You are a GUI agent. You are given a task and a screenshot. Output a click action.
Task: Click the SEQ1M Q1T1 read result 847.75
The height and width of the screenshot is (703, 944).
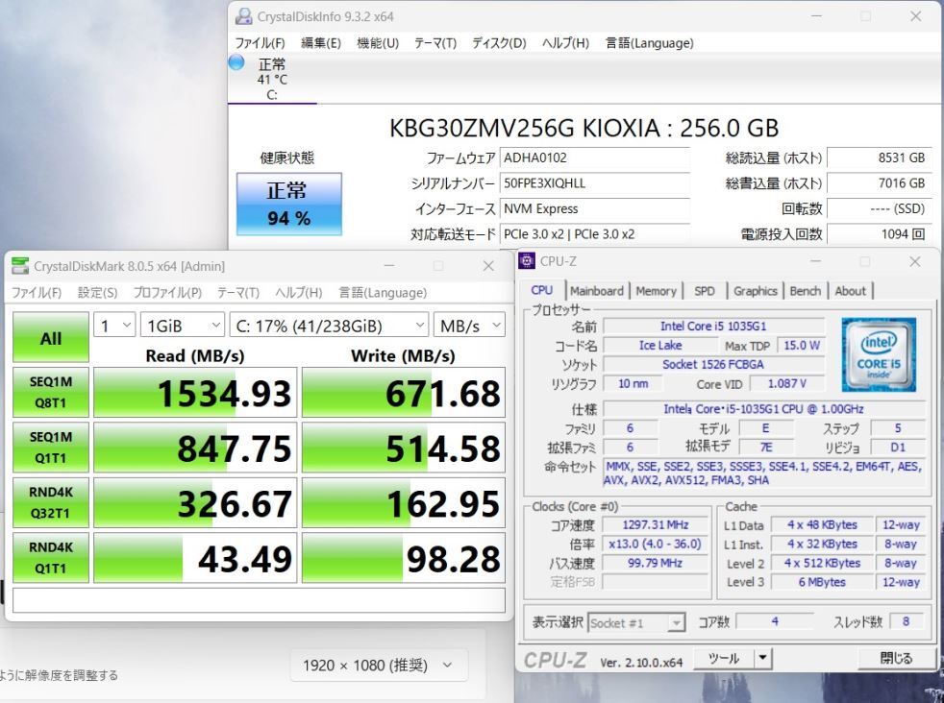tap(195, 448)
